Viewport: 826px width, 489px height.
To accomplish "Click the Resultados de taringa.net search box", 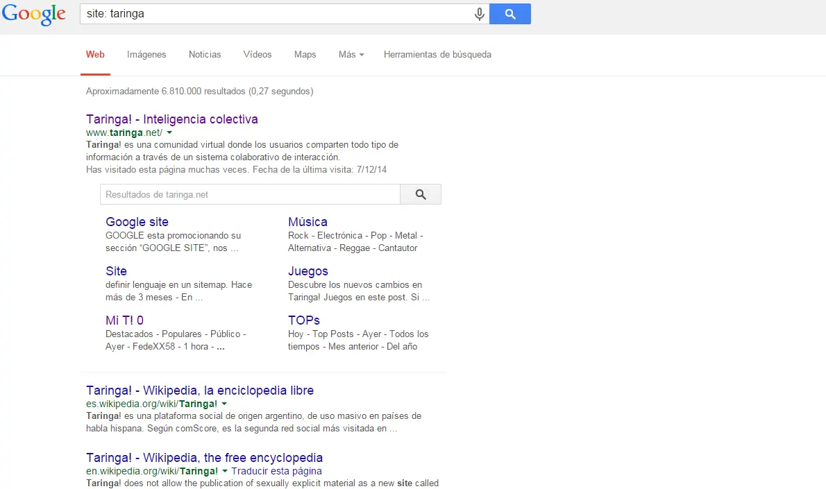I will click(x=250, y=194).
